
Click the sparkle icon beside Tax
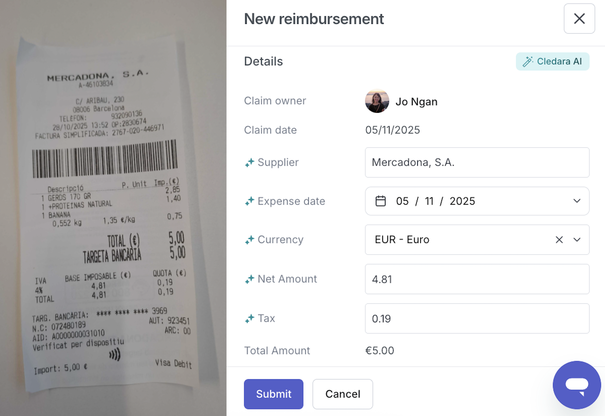coord(250,319)
